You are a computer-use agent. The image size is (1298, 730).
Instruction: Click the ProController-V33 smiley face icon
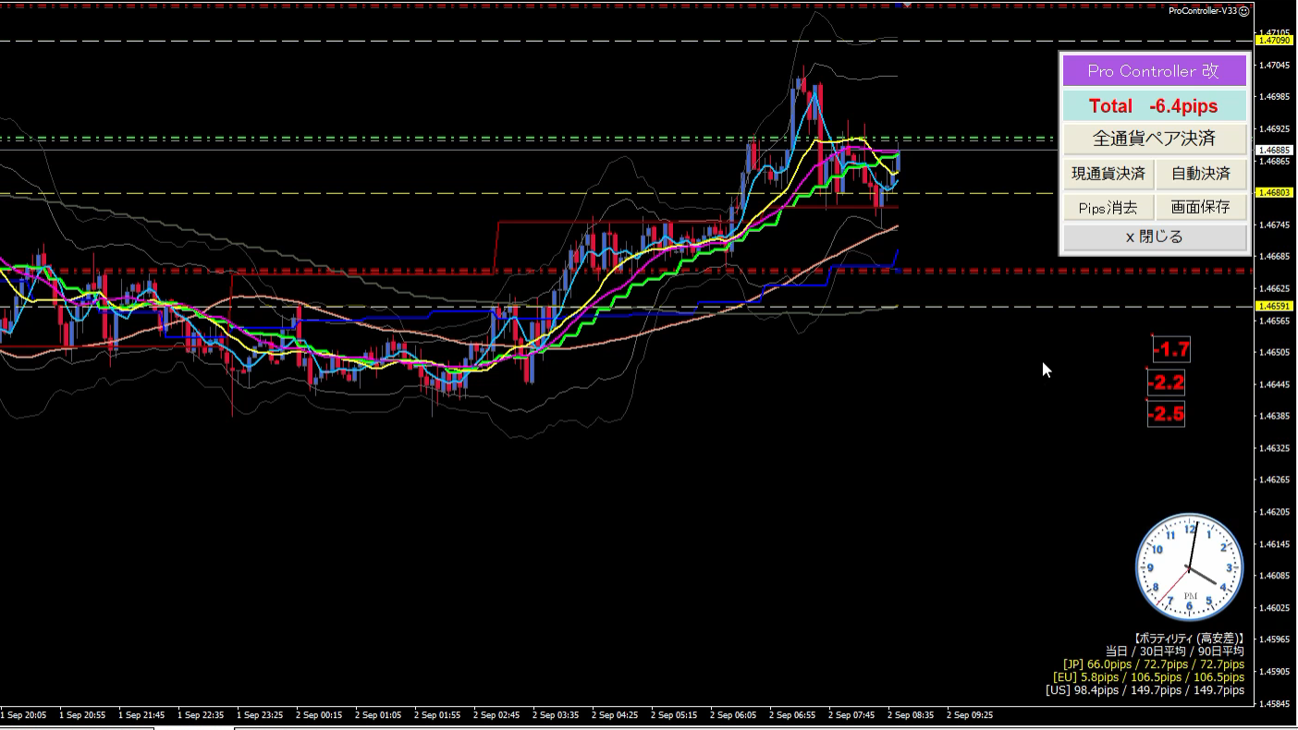[1243, 11]
